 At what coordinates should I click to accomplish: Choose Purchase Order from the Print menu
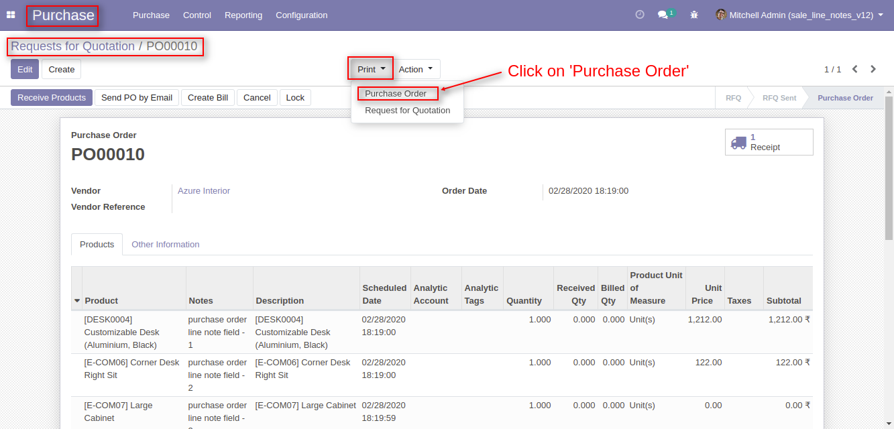397,93
